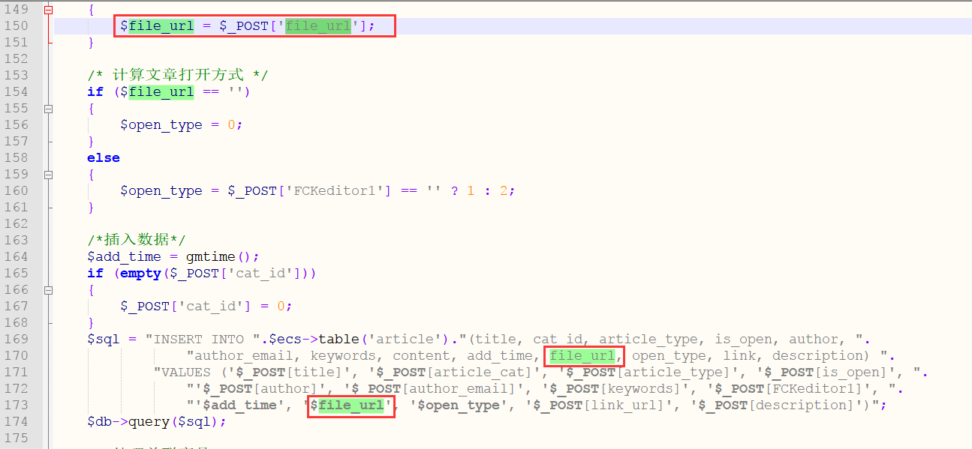Click the $add_time variable on line 164

[x=124, y=256]
